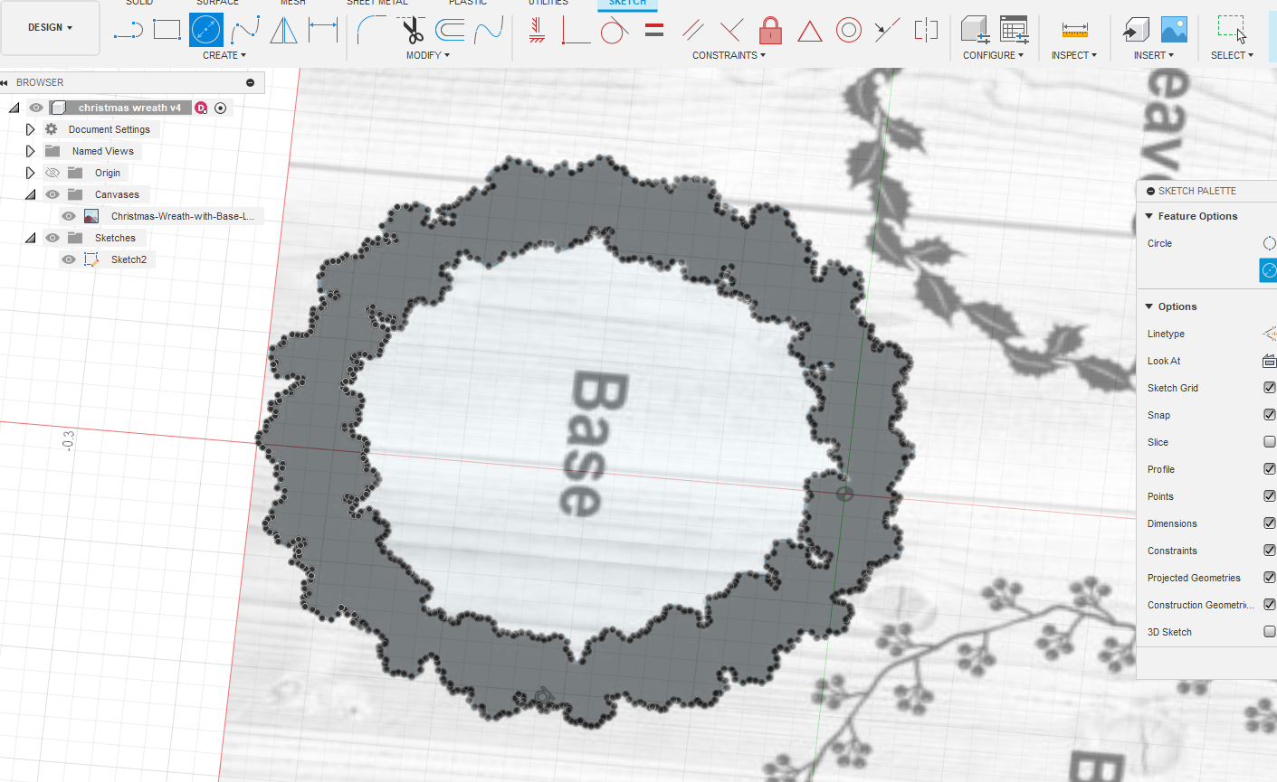Screen dimensions: 1277x782
Task: Minimize the Sketch Palette panel
Action: (1150, 191)
